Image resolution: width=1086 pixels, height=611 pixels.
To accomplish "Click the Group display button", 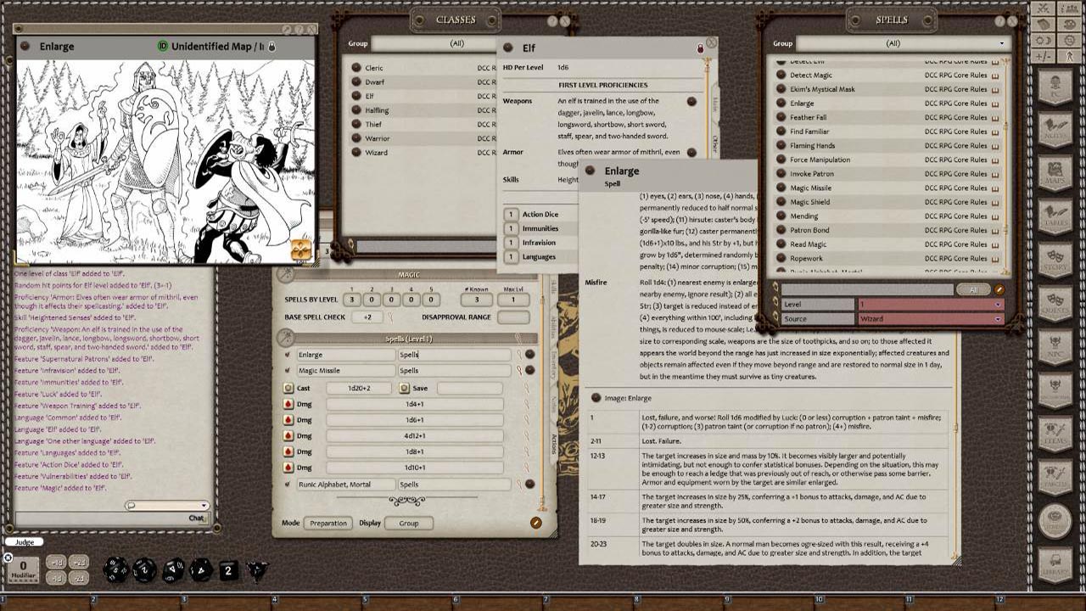I will [409, 524].
